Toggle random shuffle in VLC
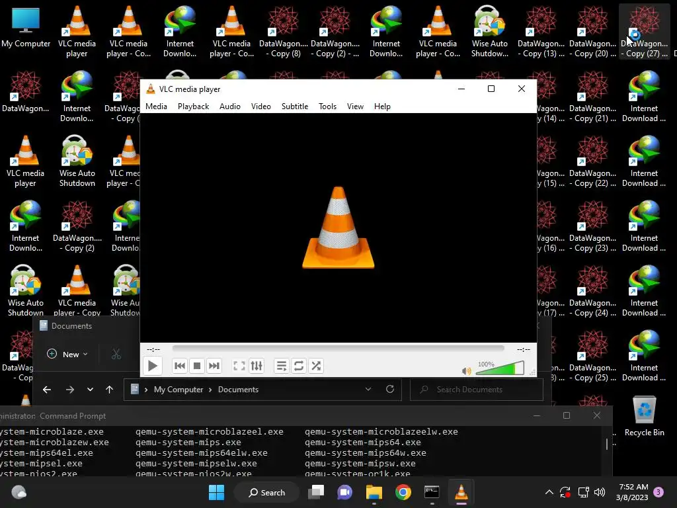 click(316, 366)
